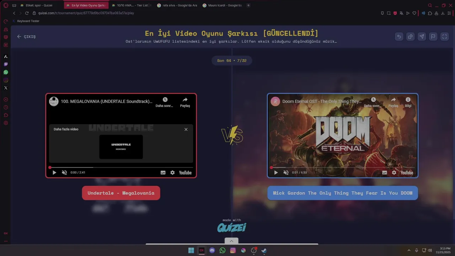Screen dimensions: 455x256
Task: Open the browser extensions cube in toolbar
Action: (x=430, y=13)
